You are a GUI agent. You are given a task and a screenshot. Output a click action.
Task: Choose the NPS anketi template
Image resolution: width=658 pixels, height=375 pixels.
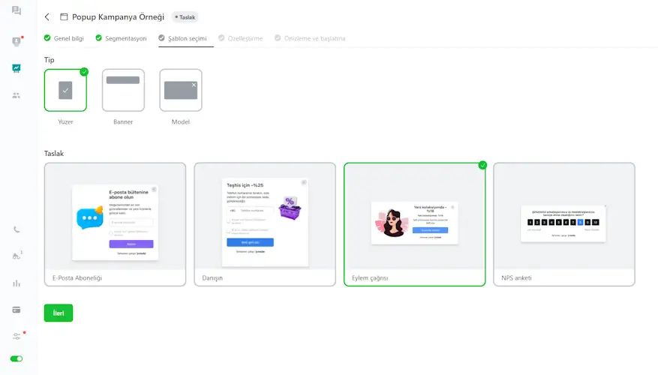[564, 224]
